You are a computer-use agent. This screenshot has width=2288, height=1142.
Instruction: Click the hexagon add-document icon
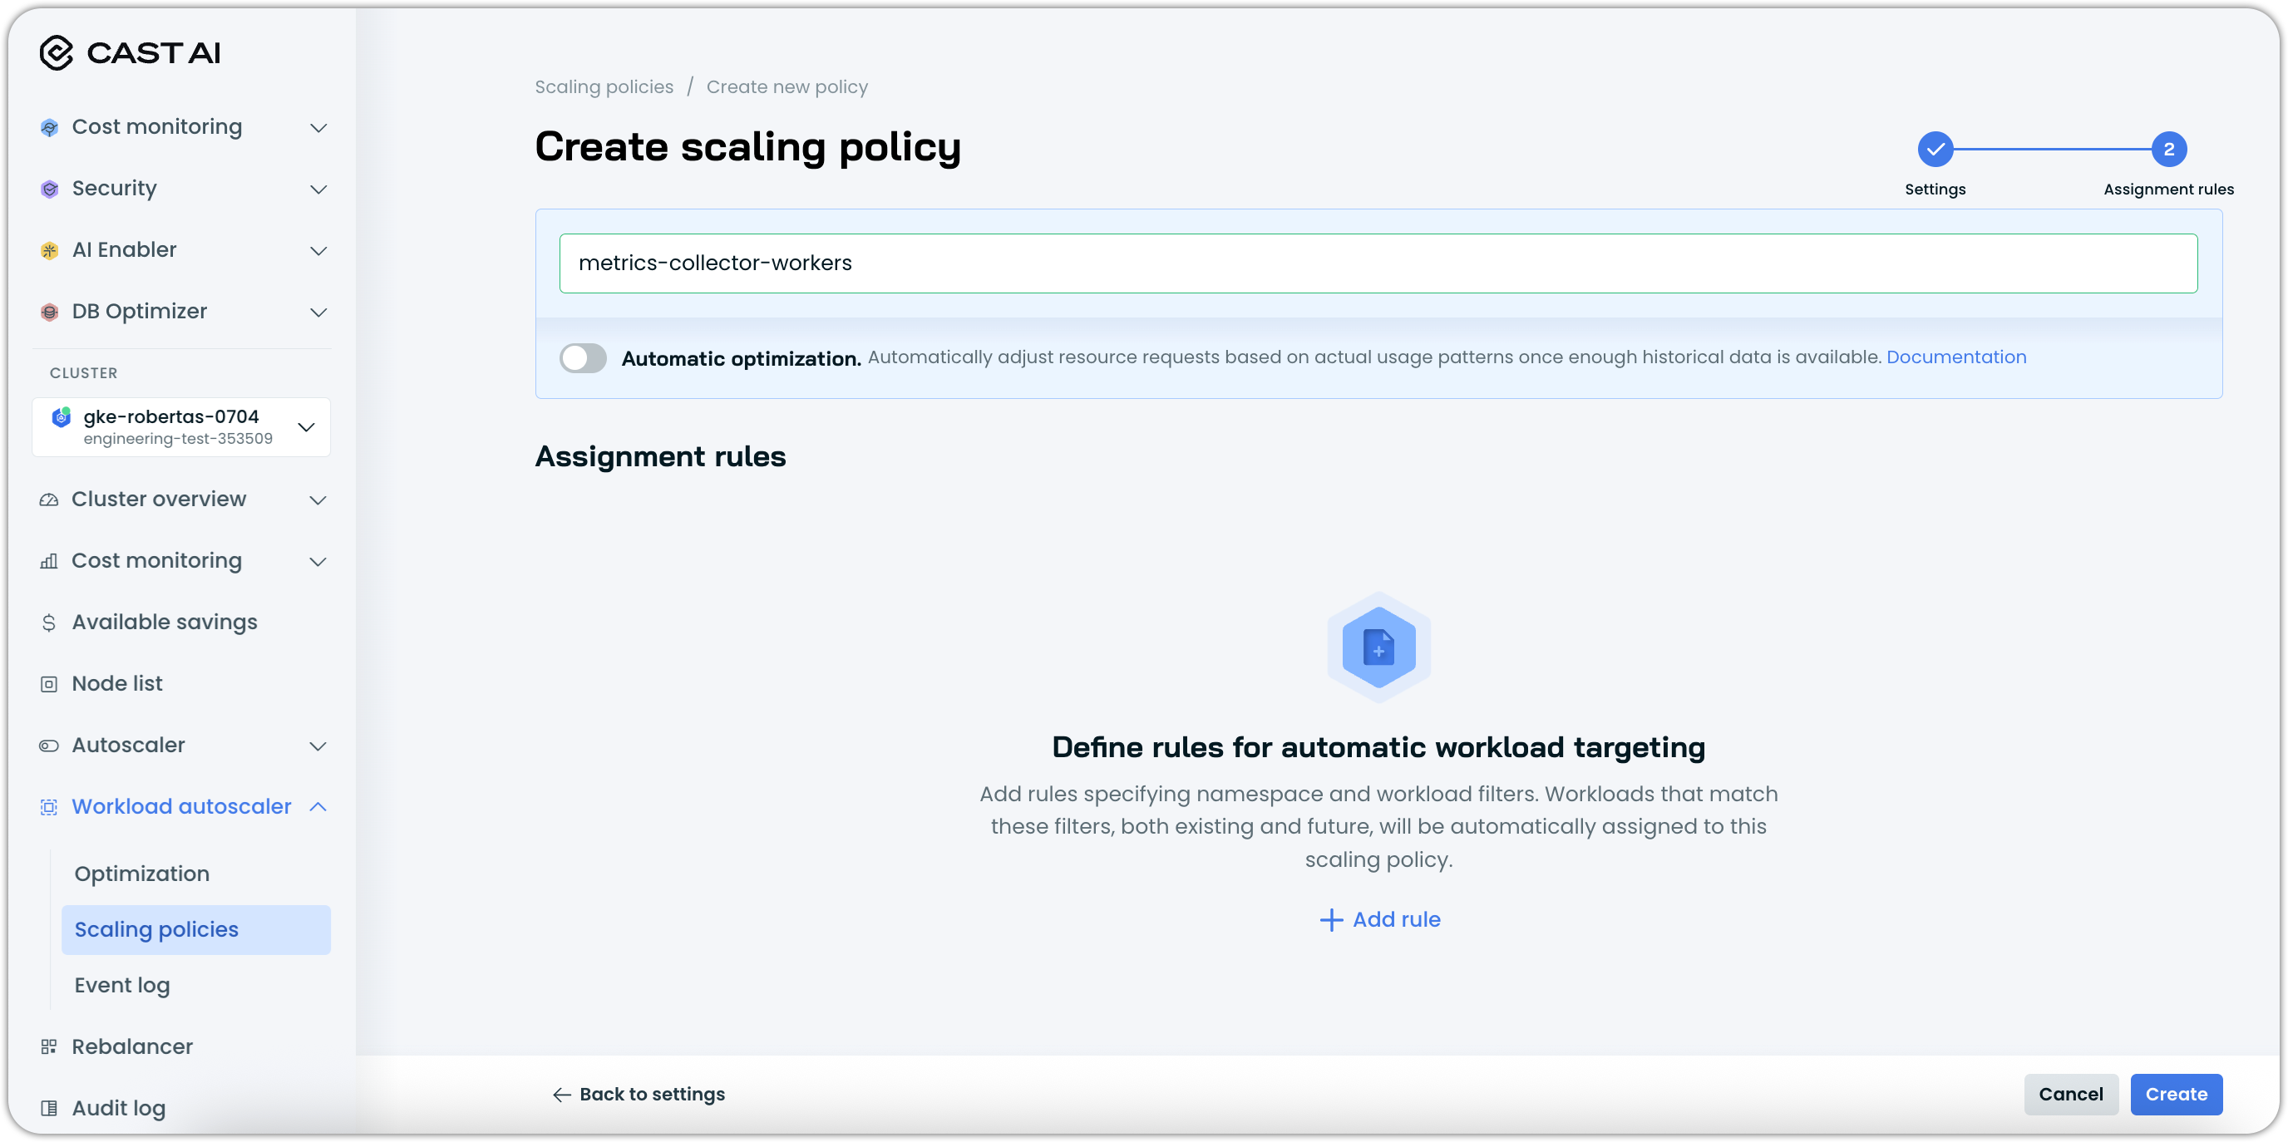click(x=1378, y=647)
